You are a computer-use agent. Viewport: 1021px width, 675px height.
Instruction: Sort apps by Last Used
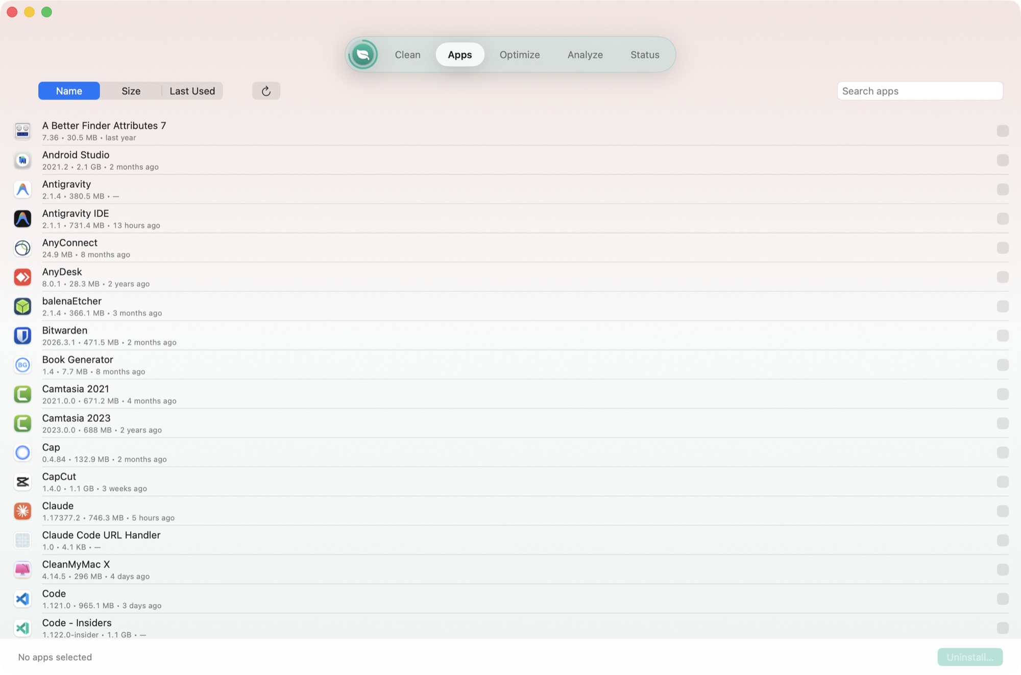192,91
